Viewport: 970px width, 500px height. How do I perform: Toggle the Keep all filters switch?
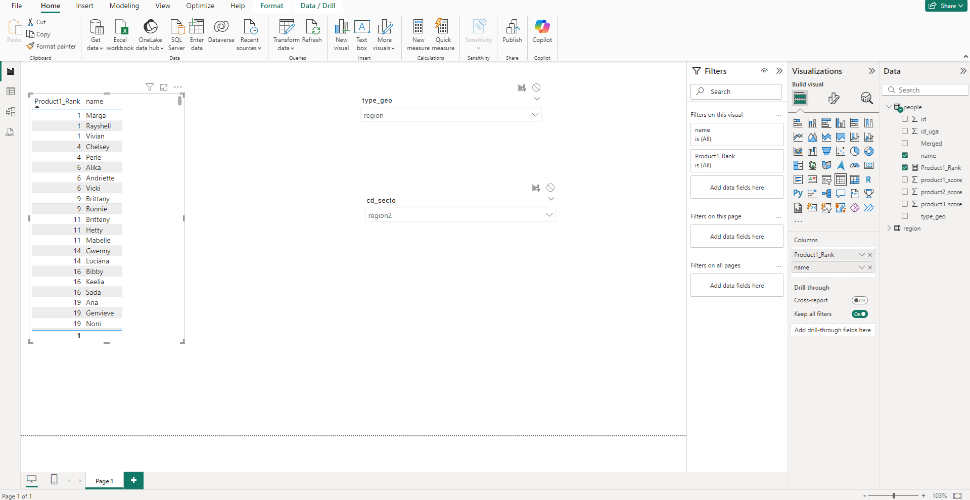859,314
